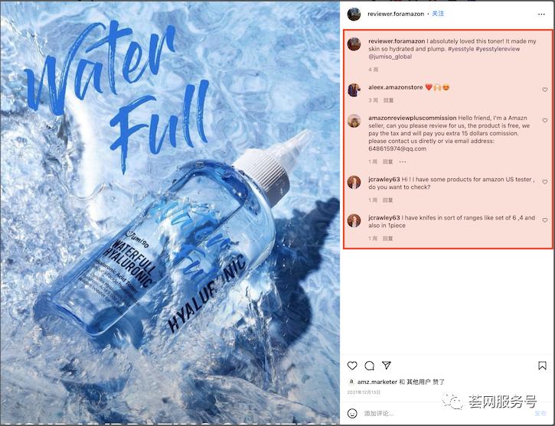The image size is (555, 426).
Task: Click the comment speech bubble icon
Action: 369,366
